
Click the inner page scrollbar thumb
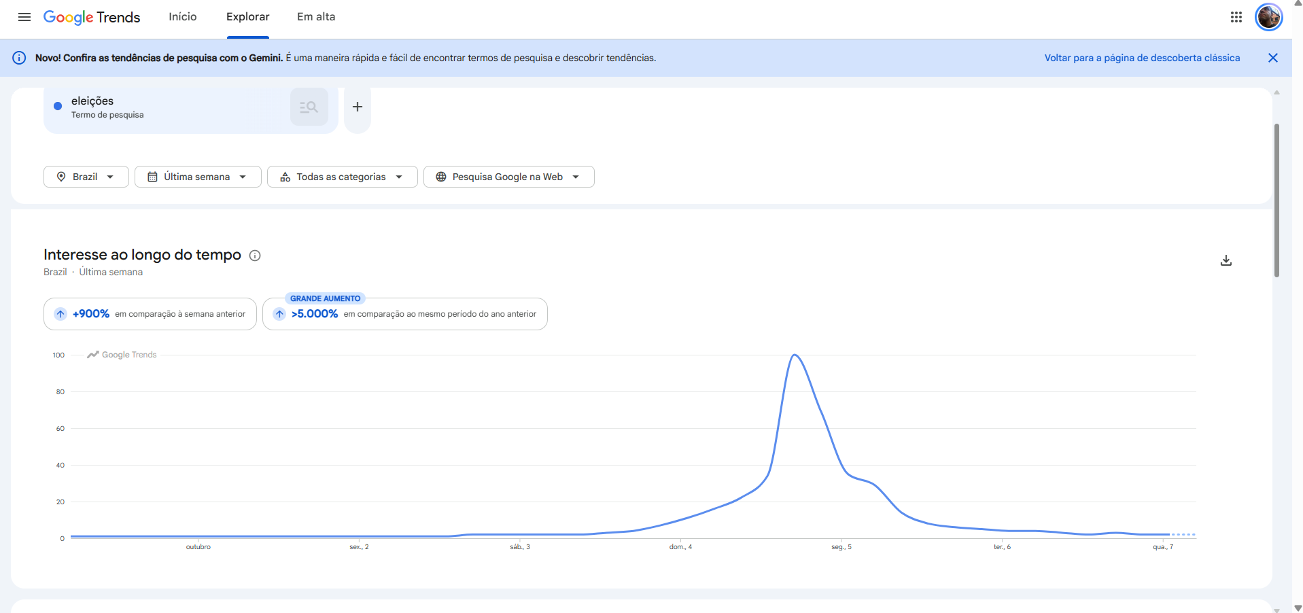1277,200
